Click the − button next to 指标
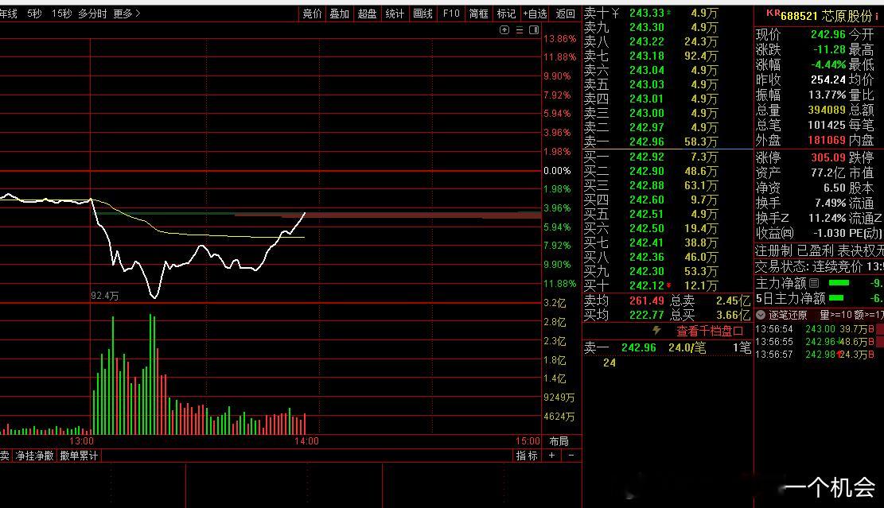884x508 pixels. (x=571, y=455)
